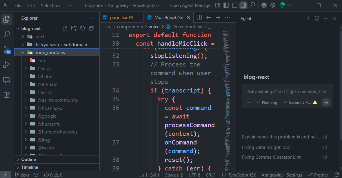Open the File menu
Image resolution: width=342 pixels, height=178 pixels.
tap(18, 6)
